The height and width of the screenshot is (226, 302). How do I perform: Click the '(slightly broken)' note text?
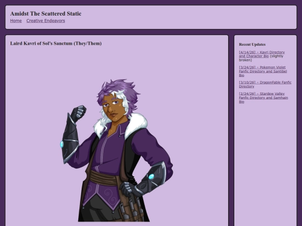point(261,58)
